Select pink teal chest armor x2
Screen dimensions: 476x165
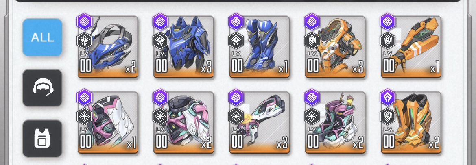(183, 123)
